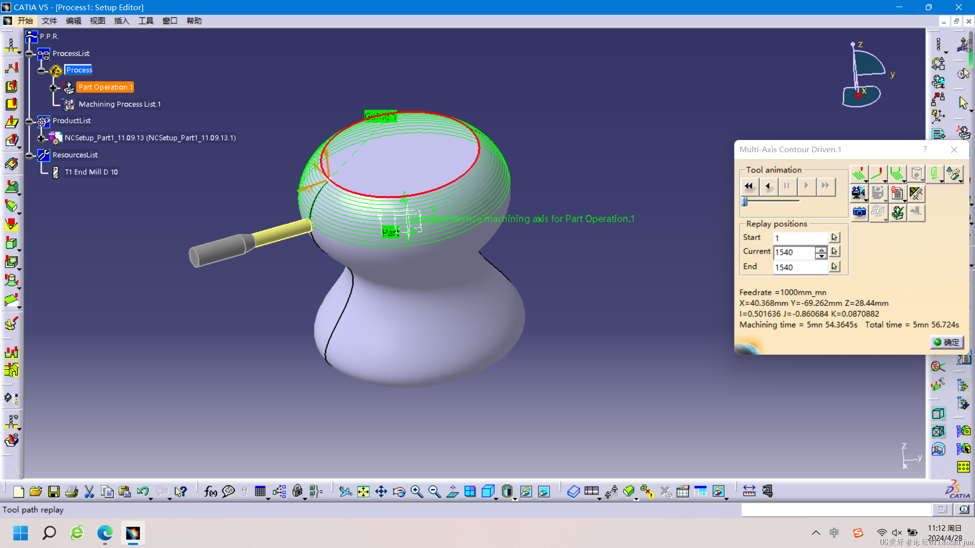Click the Zoom In magnifier icon
Screen dimensions: 975x548
[417, 491]
